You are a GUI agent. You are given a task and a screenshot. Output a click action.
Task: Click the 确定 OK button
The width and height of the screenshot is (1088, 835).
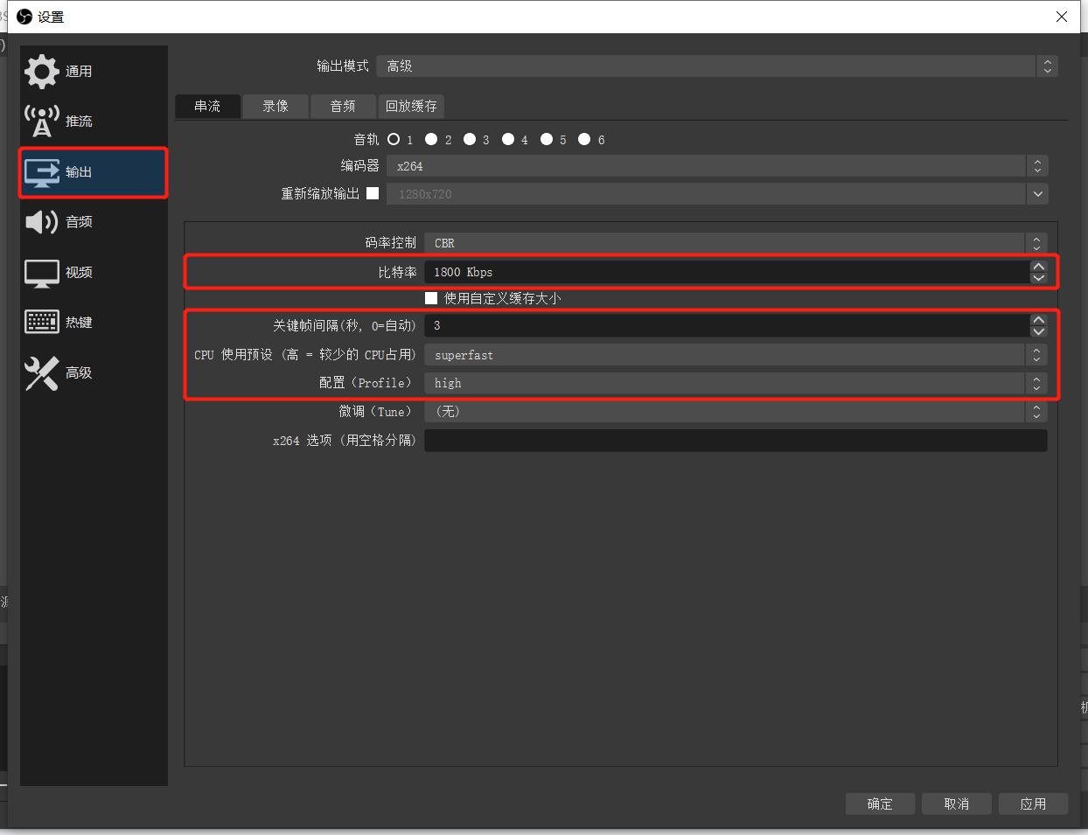click(x=880, y=804)
